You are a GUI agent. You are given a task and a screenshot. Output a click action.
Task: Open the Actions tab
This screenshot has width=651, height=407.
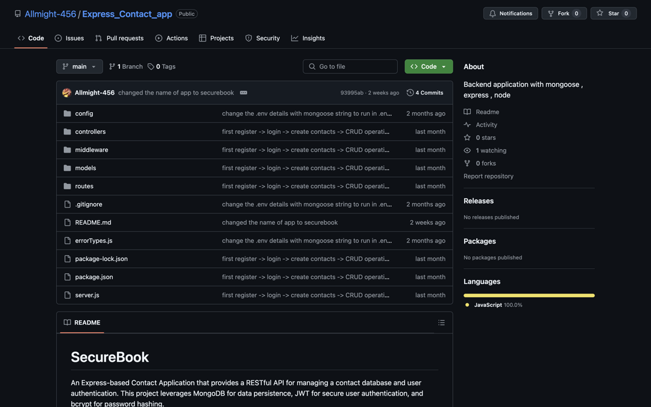tap(171, 38)
